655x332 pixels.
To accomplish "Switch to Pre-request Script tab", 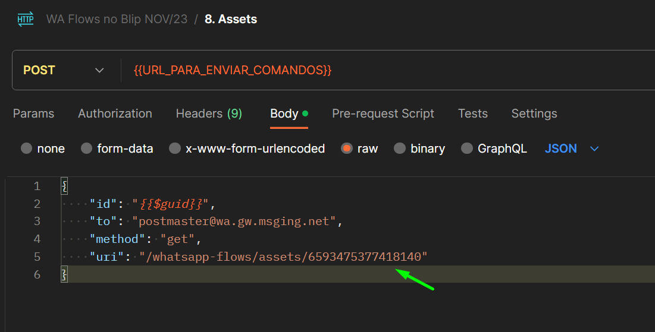I will [383, 113].
